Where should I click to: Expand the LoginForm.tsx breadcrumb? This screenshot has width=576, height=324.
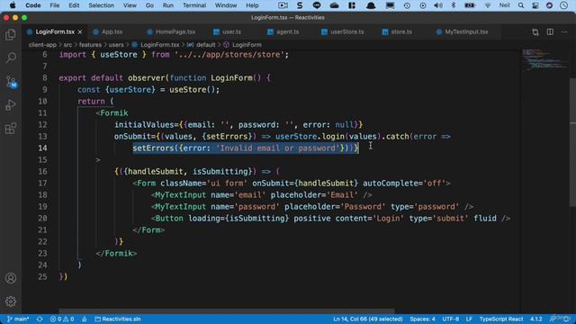[156, 45]
